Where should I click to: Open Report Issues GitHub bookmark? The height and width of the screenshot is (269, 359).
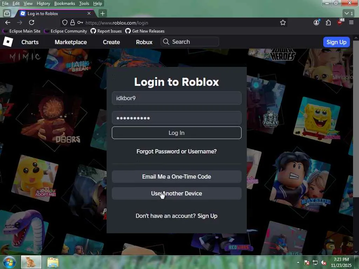pos(106,31)
